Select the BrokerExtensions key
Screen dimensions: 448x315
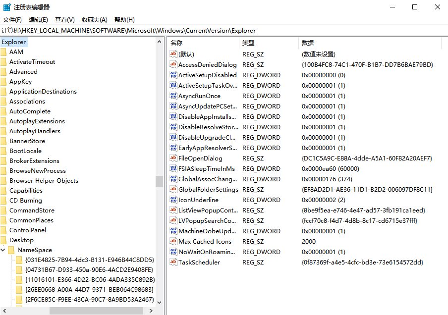click(35, 161)
